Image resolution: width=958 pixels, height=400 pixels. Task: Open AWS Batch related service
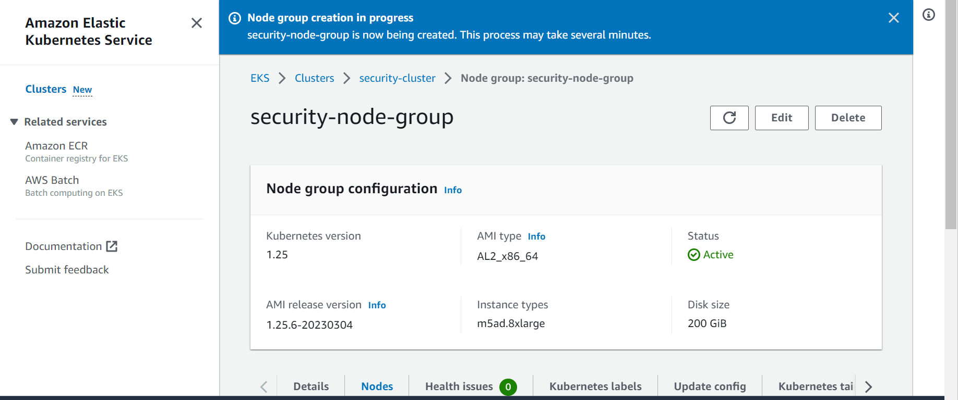click(52, 180)
